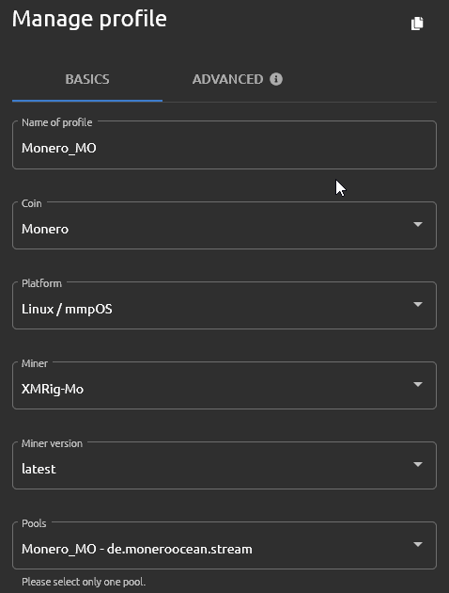
Task: Click the Pools field label
Action: tap(34, 523)
